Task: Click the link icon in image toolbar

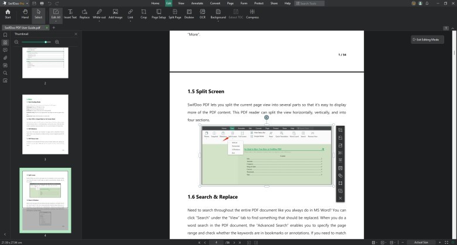Action: [x=340, y=175]
